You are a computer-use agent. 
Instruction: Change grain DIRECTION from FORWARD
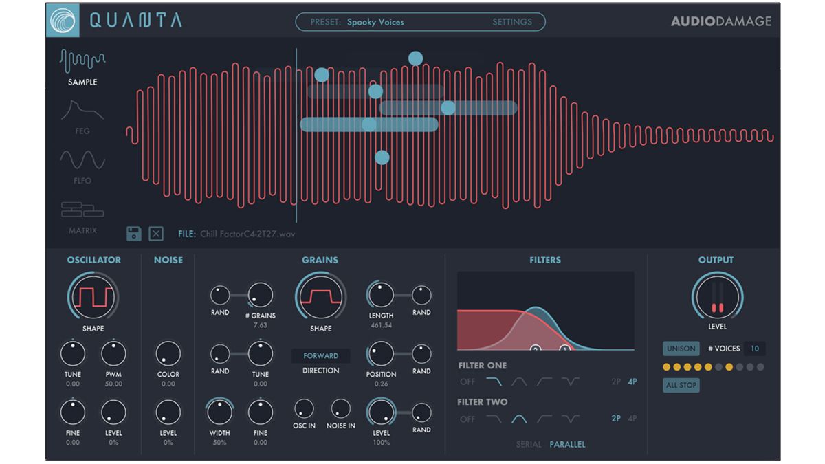click(x=322, y=355)
